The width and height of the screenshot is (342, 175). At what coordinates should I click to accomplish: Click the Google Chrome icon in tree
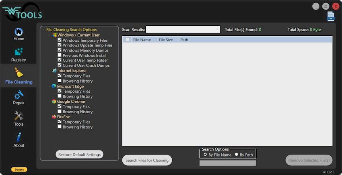54,102
